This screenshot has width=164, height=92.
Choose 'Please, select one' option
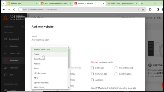coord(49,50)
